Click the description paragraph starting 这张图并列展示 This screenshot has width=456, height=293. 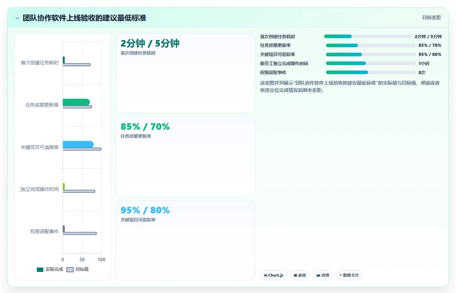point(350,87)
